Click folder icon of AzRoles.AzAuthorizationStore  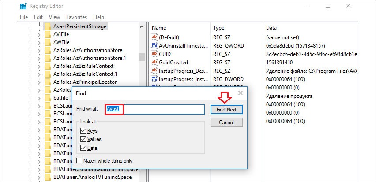pyautogui.click(x=48, y=50)
